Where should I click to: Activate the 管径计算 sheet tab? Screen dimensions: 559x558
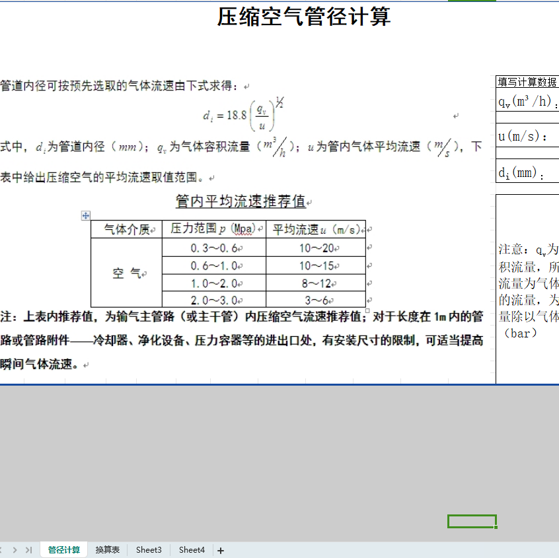(x=64, y=550)
